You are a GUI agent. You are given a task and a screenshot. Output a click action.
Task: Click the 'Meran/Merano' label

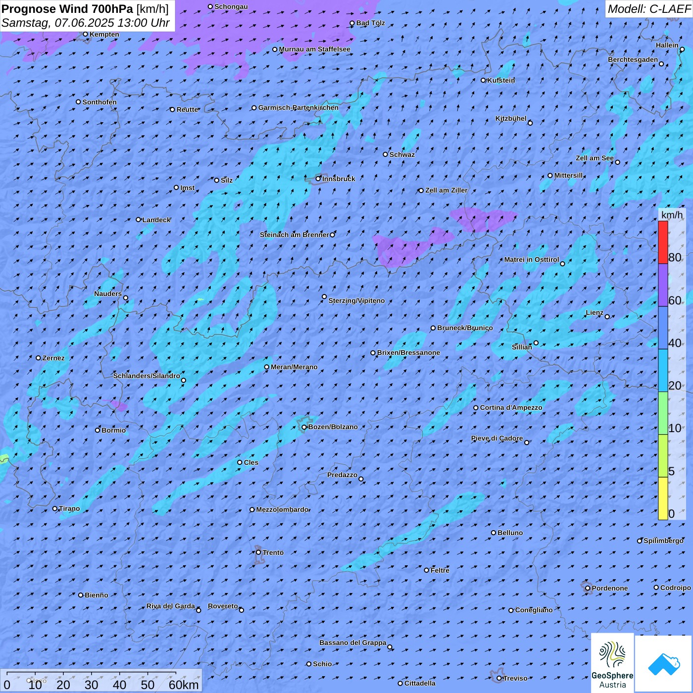point(294,367)
